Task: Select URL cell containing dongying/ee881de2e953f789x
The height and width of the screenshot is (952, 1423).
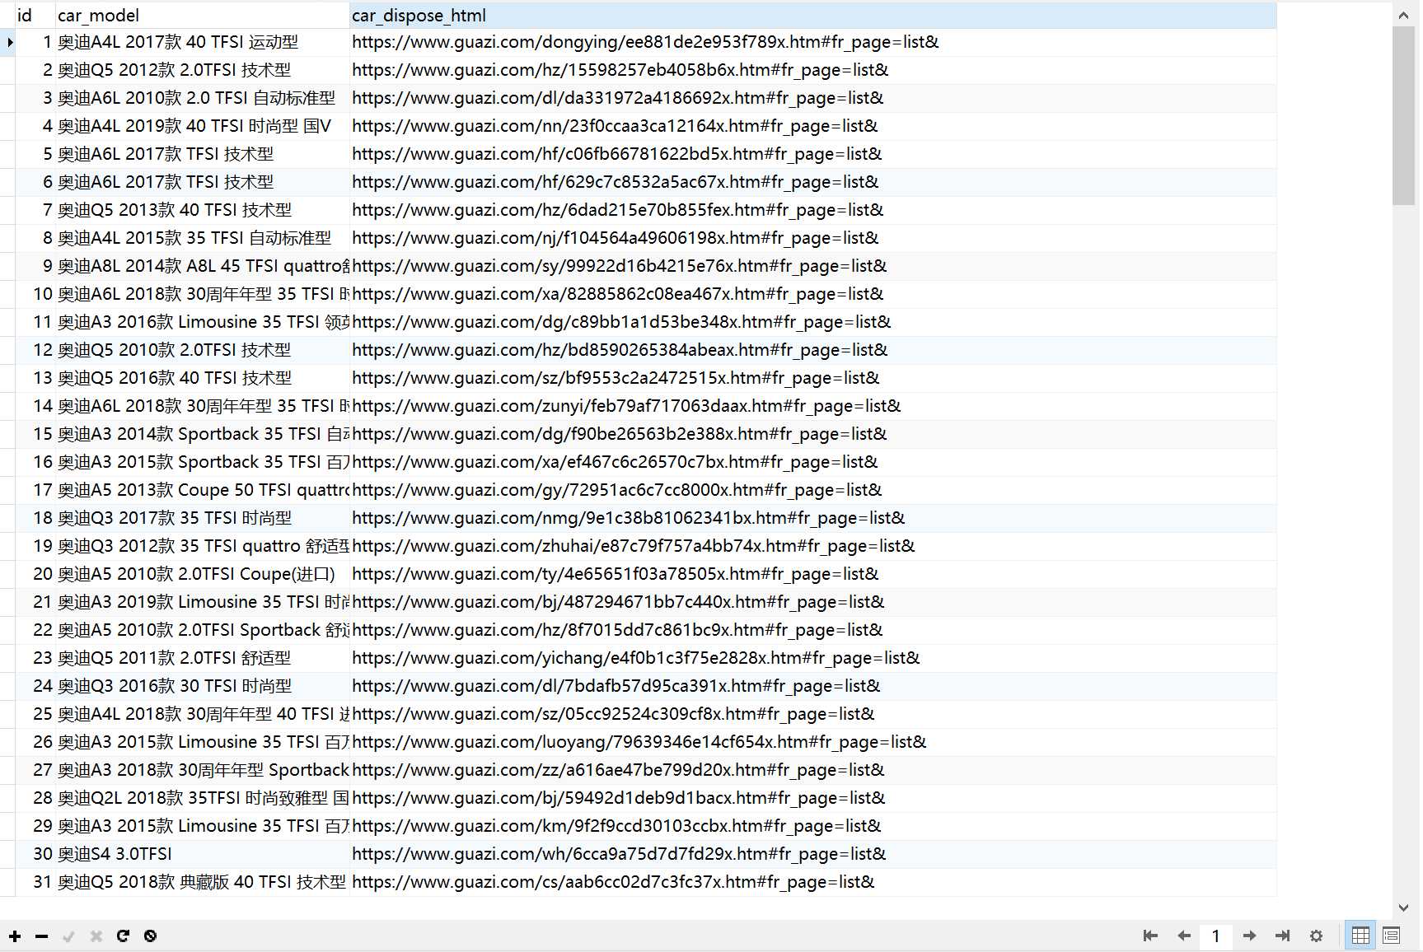Action: [813, 42]
